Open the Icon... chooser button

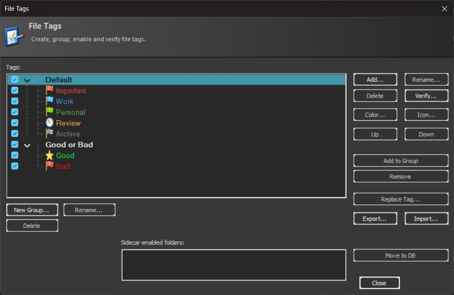pyautogui.click(x=426, y=115)
